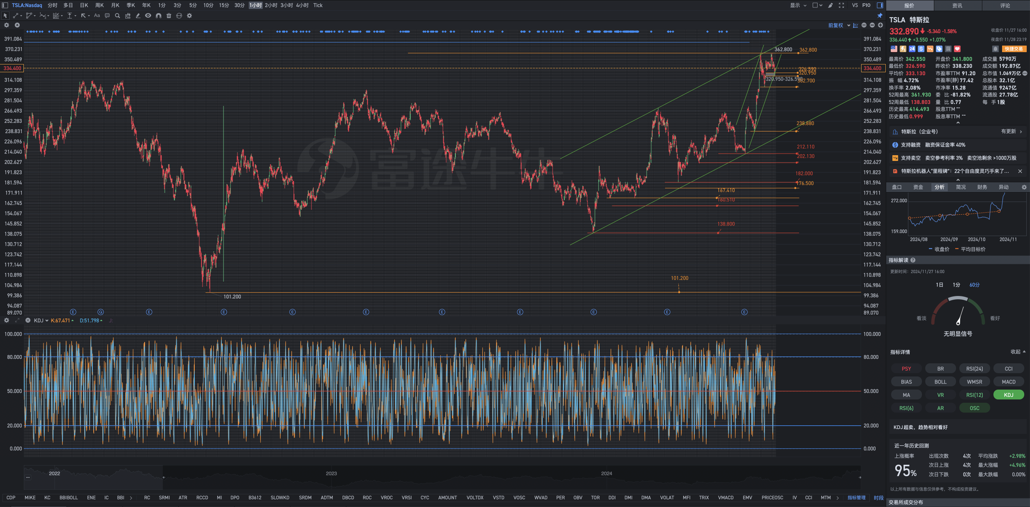Screen dimensions: 1030x507
Task: Zoom out chart with minus icon
Action: pyautogui.click(x=872, y=25)
